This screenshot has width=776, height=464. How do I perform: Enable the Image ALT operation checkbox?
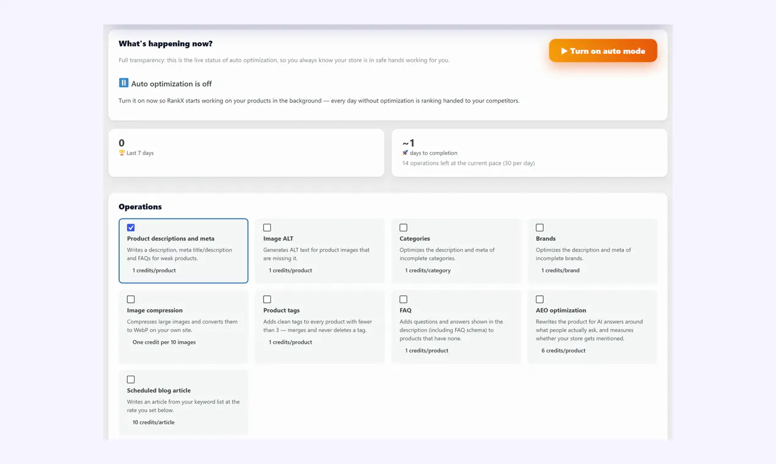tap(267, 228)
